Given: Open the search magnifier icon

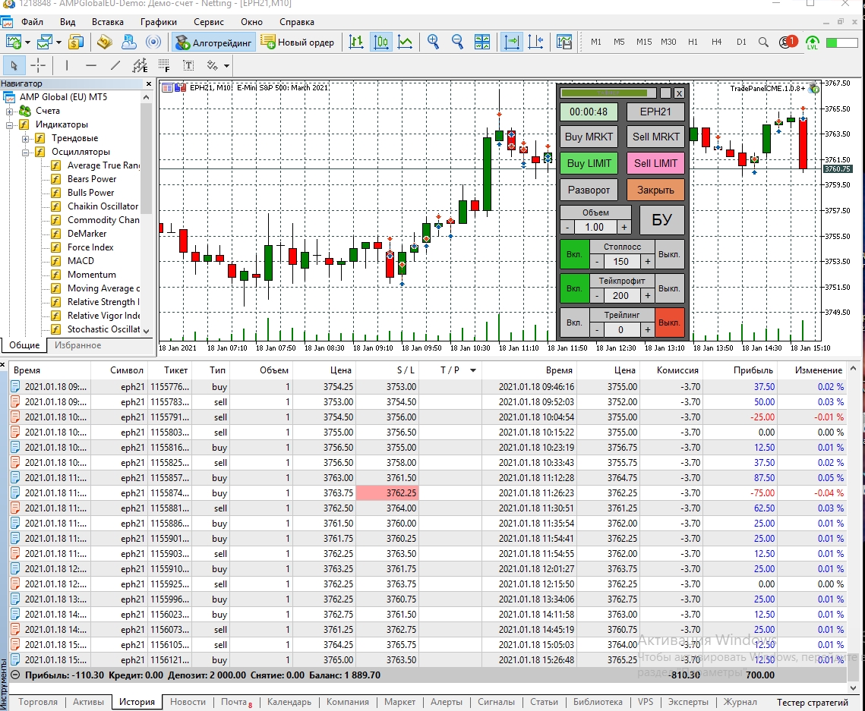Looking at the screenshot, I should (763, 42).
